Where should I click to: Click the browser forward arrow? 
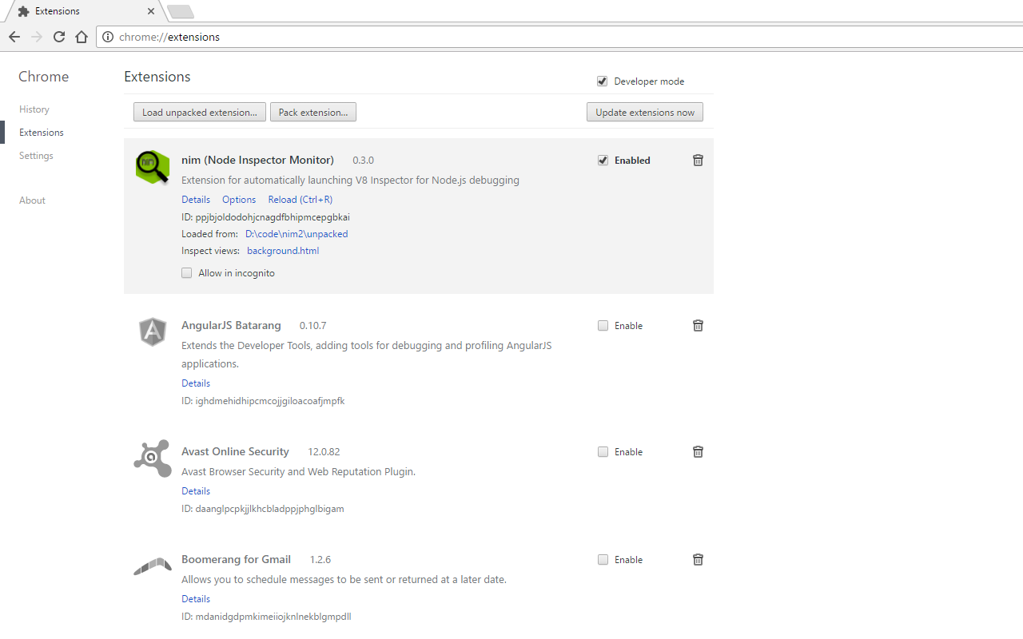[37, 37]
